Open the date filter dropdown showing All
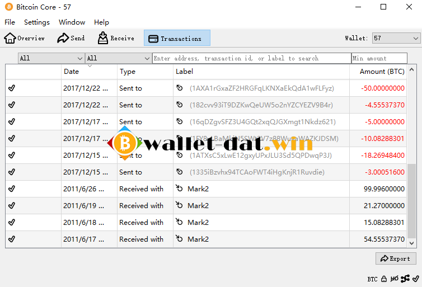This screenshot has width=422, height=287. [51, 58]
